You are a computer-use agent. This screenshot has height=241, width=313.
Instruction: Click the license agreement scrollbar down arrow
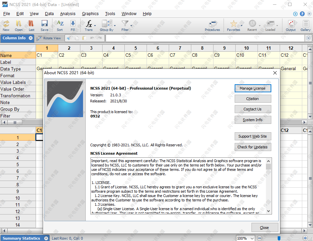pyautogui.click(x=268, y=210)
